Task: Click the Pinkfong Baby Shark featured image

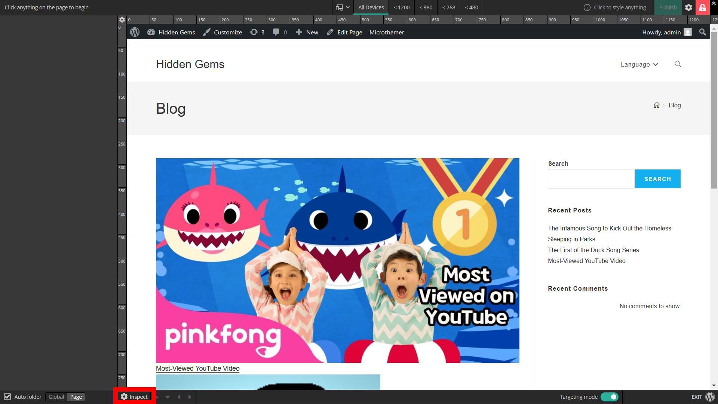Action: point(337,260)
